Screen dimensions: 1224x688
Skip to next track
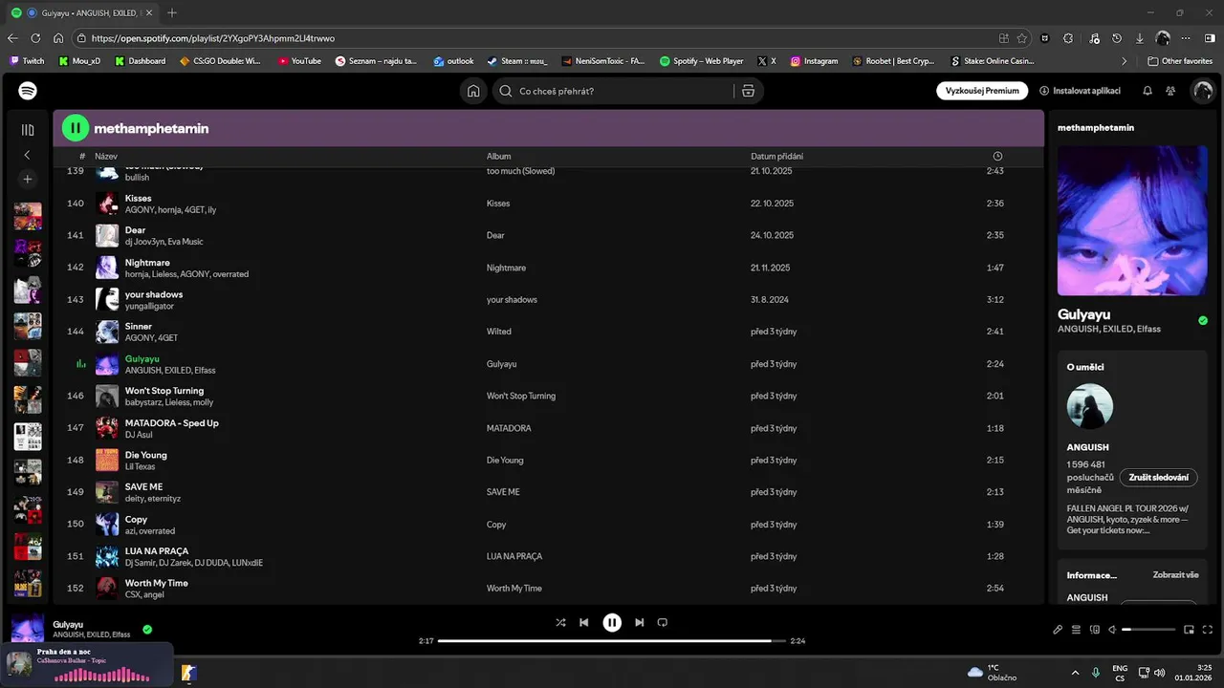pos(639,622)
